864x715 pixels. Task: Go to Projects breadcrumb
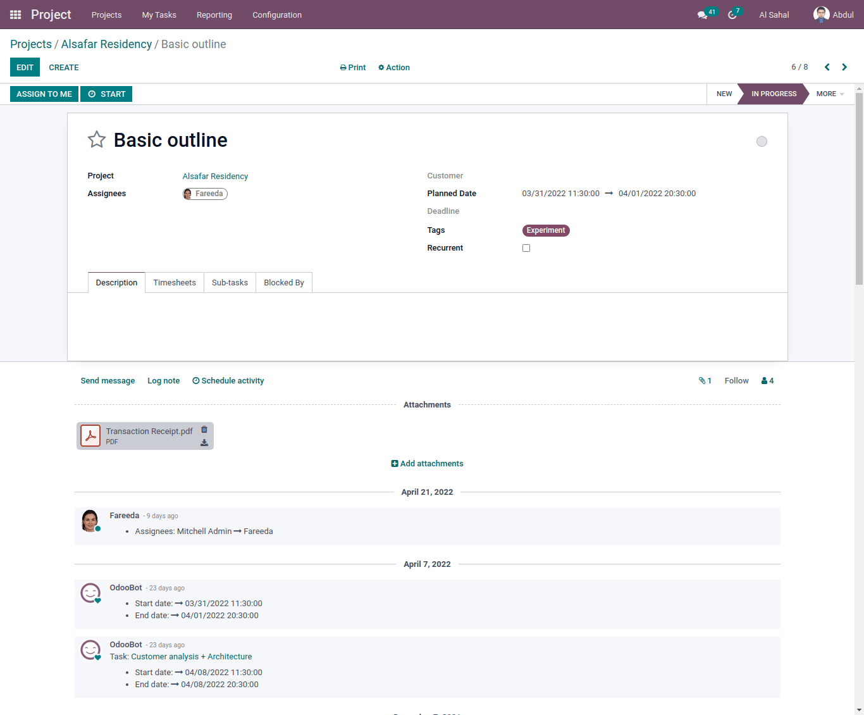tap(31, 44)
